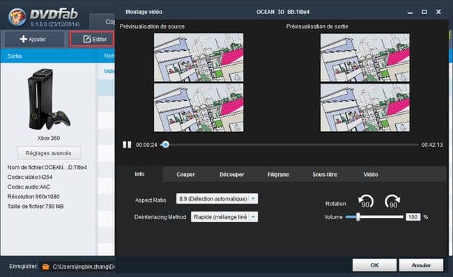
Task: Open the output folder icon
Action: pyautogui.click(x=45, y=267)
